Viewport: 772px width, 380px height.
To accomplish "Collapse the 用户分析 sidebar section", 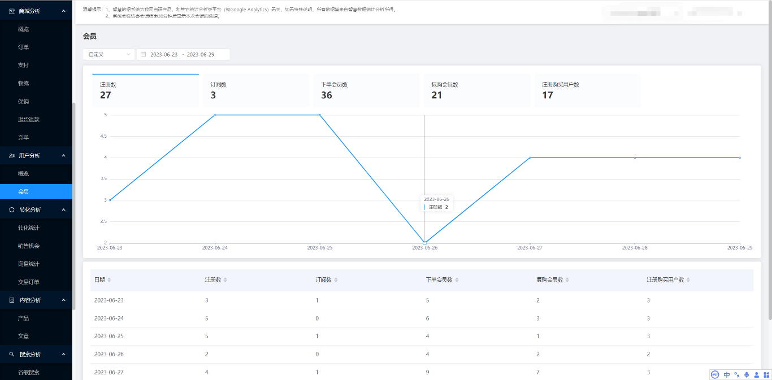I will tap(63, 155).
